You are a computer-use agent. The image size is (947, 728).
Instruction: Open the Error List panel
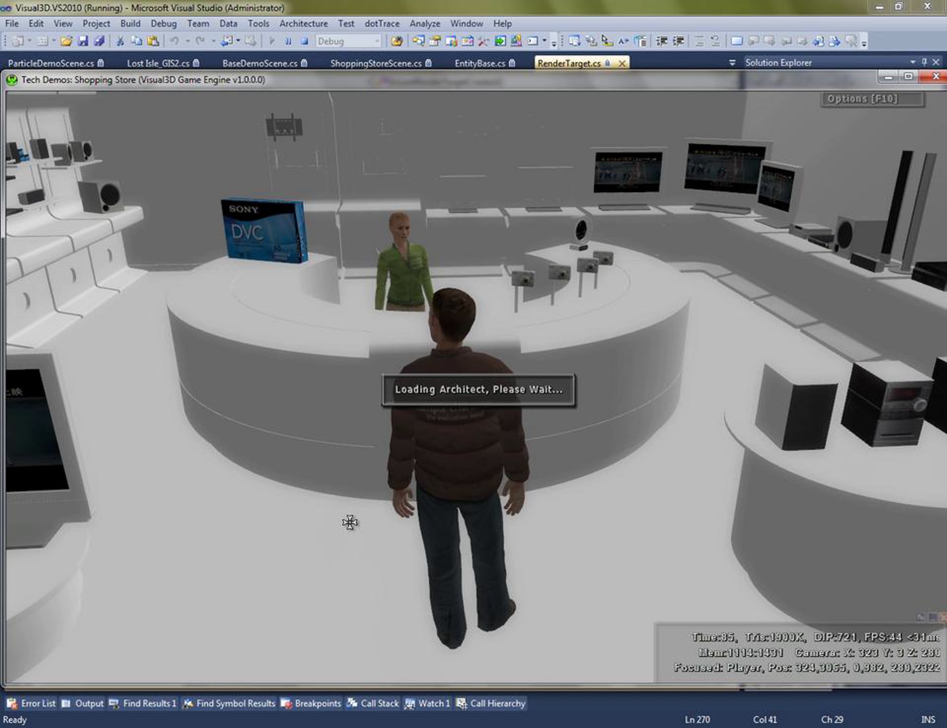coord(31,703)
